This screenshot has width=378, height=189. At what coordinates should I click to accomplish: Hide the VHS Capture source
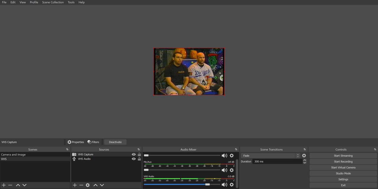coord(134,154)
